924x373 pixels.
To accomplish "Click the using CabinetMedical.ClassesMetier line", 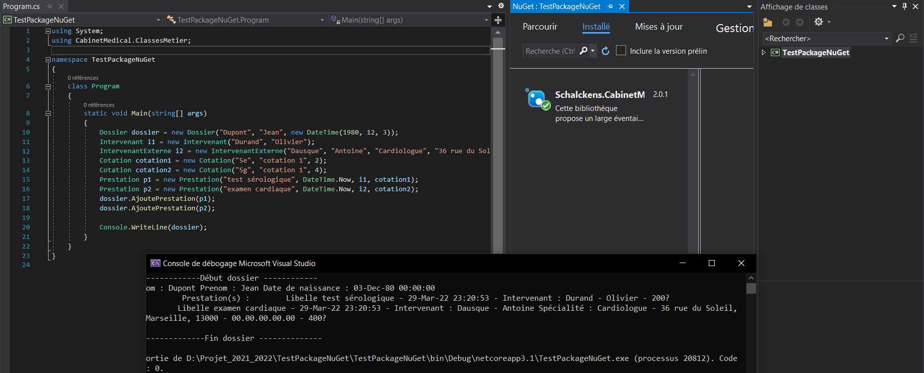I will [x=121, y=41].
